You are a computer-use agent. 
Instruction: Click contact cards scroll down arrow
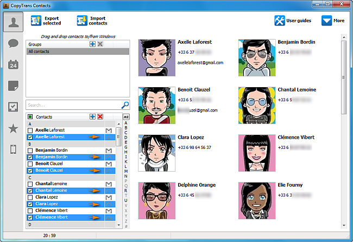(x=344, y=225)
